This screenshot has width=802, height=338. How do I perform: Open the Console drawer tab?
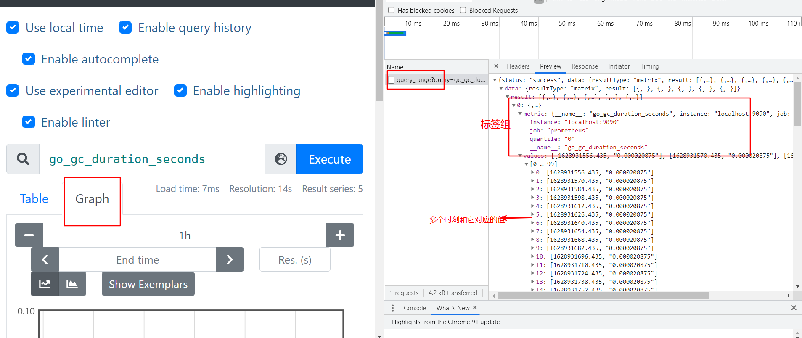coord(415,308)
